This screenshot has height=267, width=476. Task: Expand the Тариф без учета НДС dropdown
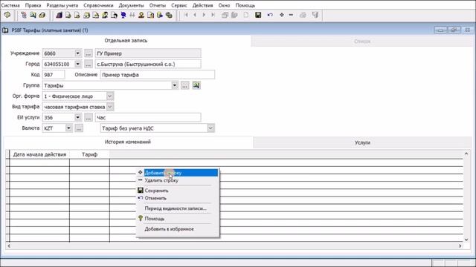click(210, 128)
